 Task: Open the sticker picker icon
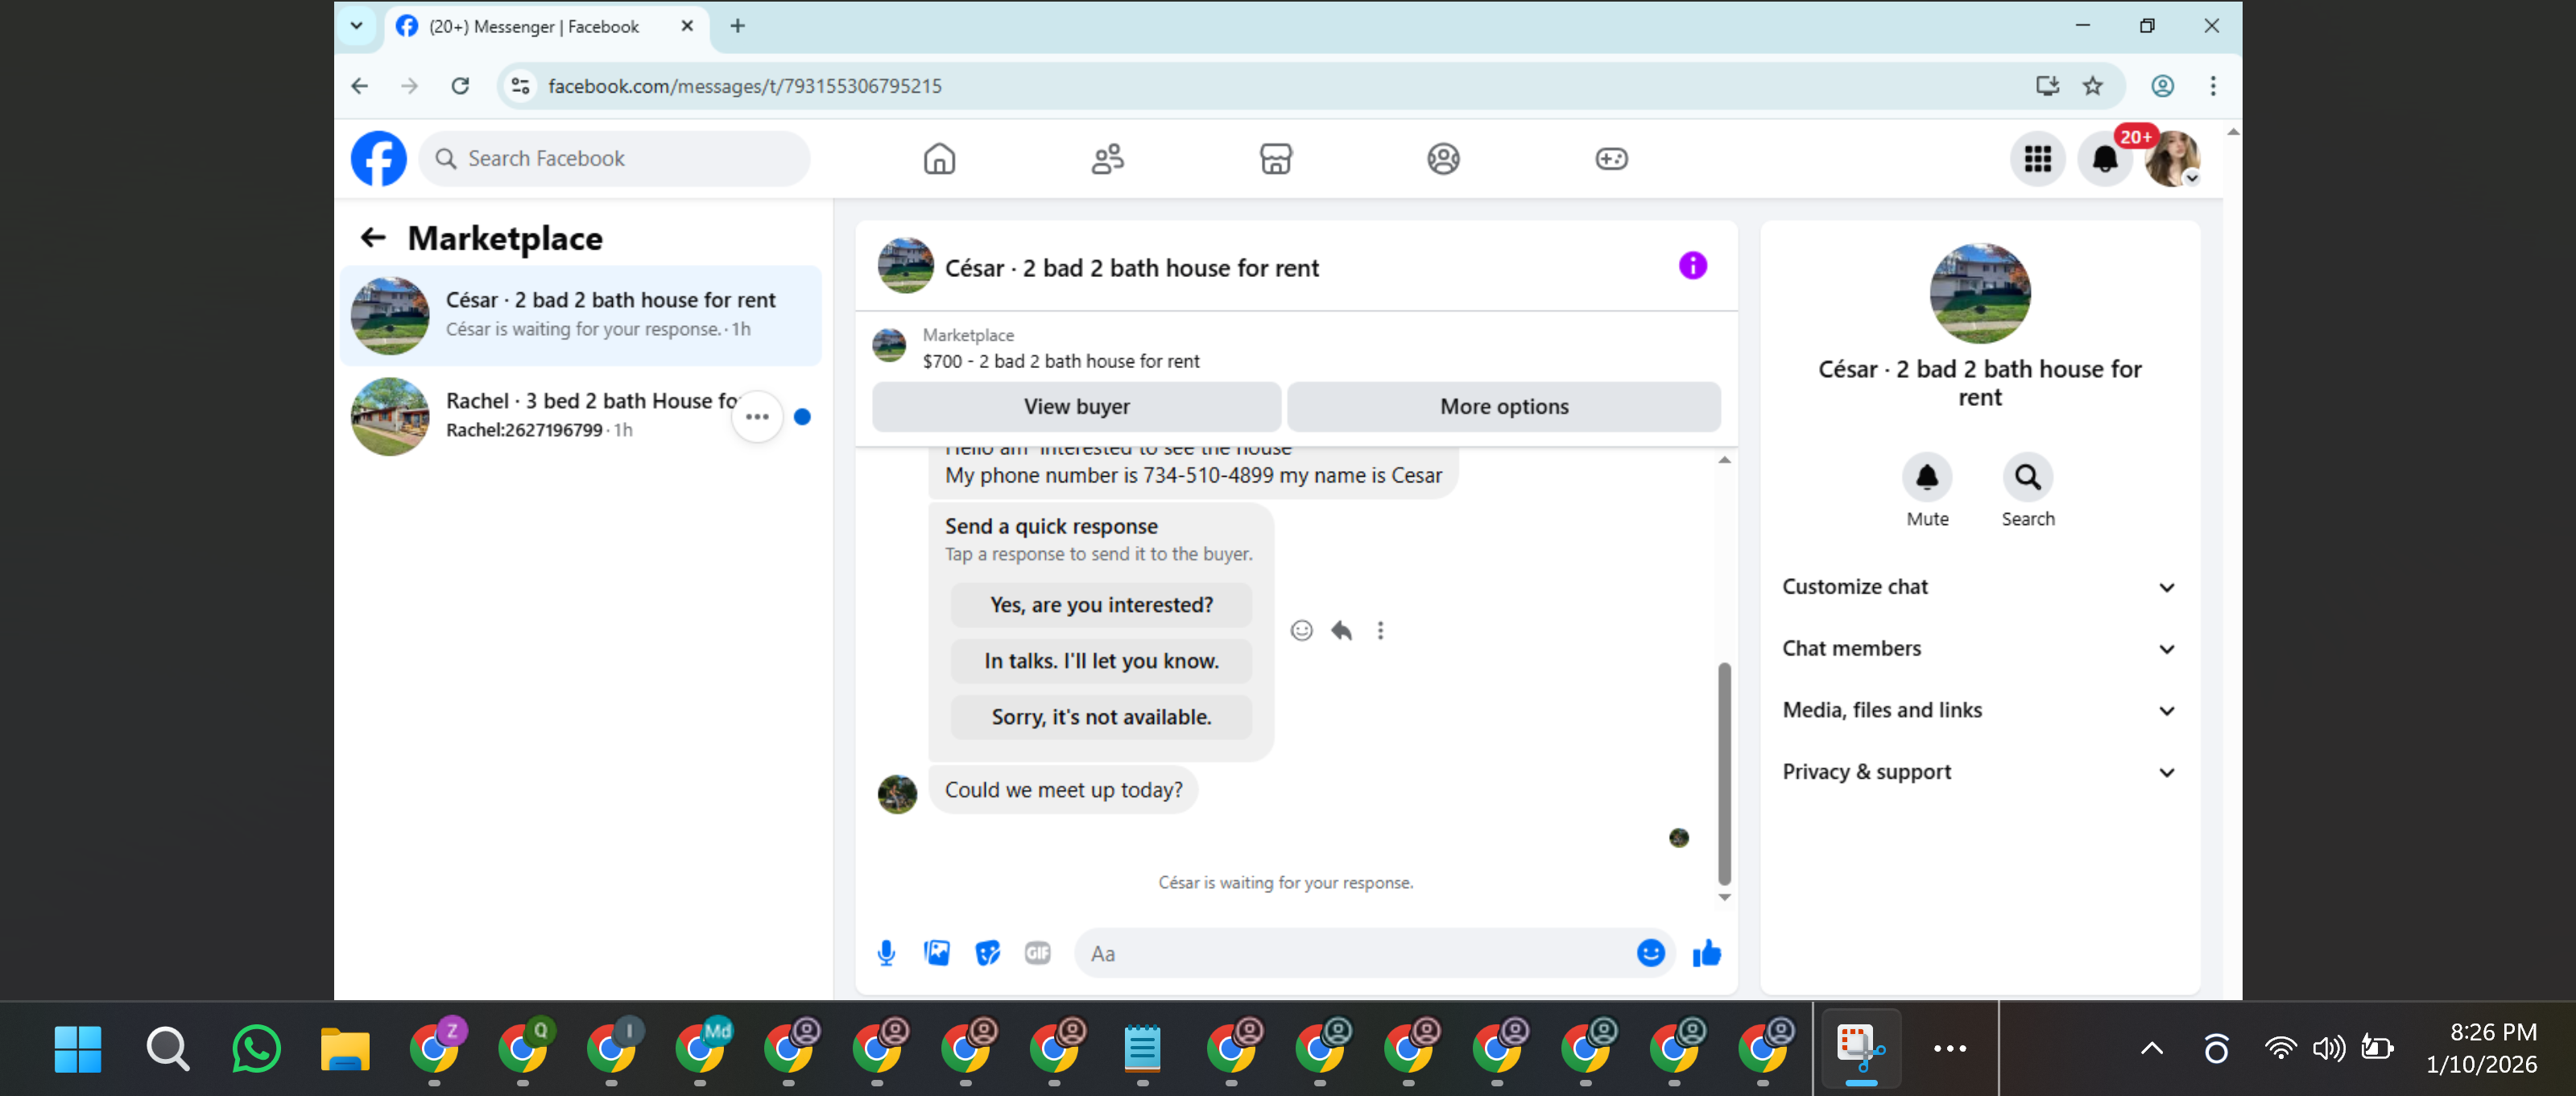point(987,953)
